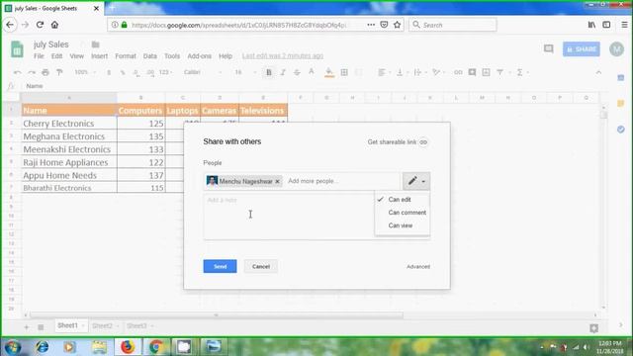The height and width of the screenshot is (356, 633).
Task: Open the edit permission pencil dropdown
Action: point(416,181)
